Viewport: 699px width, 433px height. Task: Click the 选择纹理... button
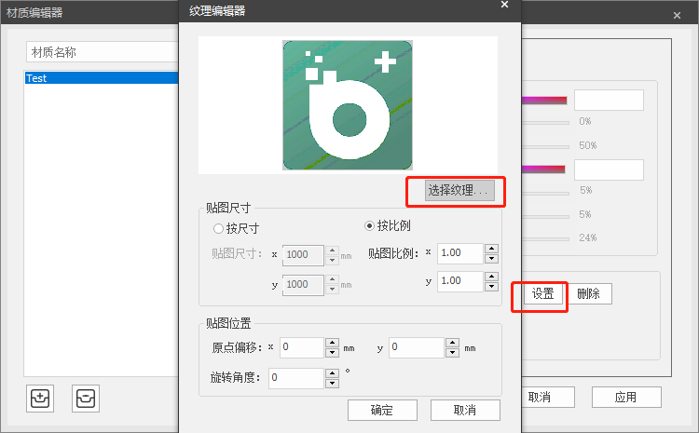pos(459,191)
